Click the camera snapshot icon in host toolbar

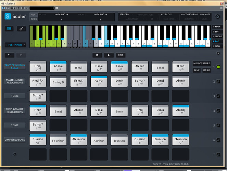57,8
